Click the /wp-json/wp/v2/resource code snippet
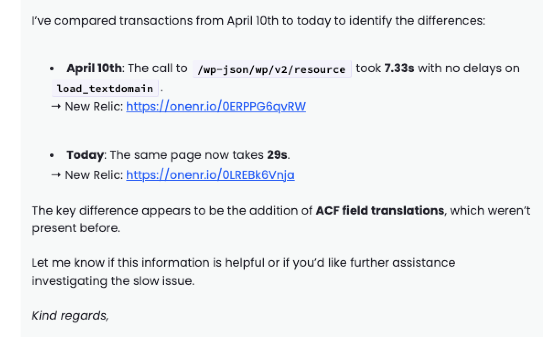 [272, 69]
